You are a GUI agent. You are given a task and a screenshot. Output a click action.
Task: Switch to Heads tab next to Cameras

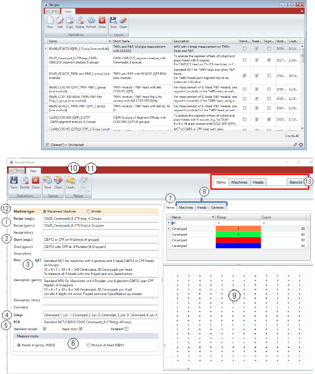coord(202,207)
